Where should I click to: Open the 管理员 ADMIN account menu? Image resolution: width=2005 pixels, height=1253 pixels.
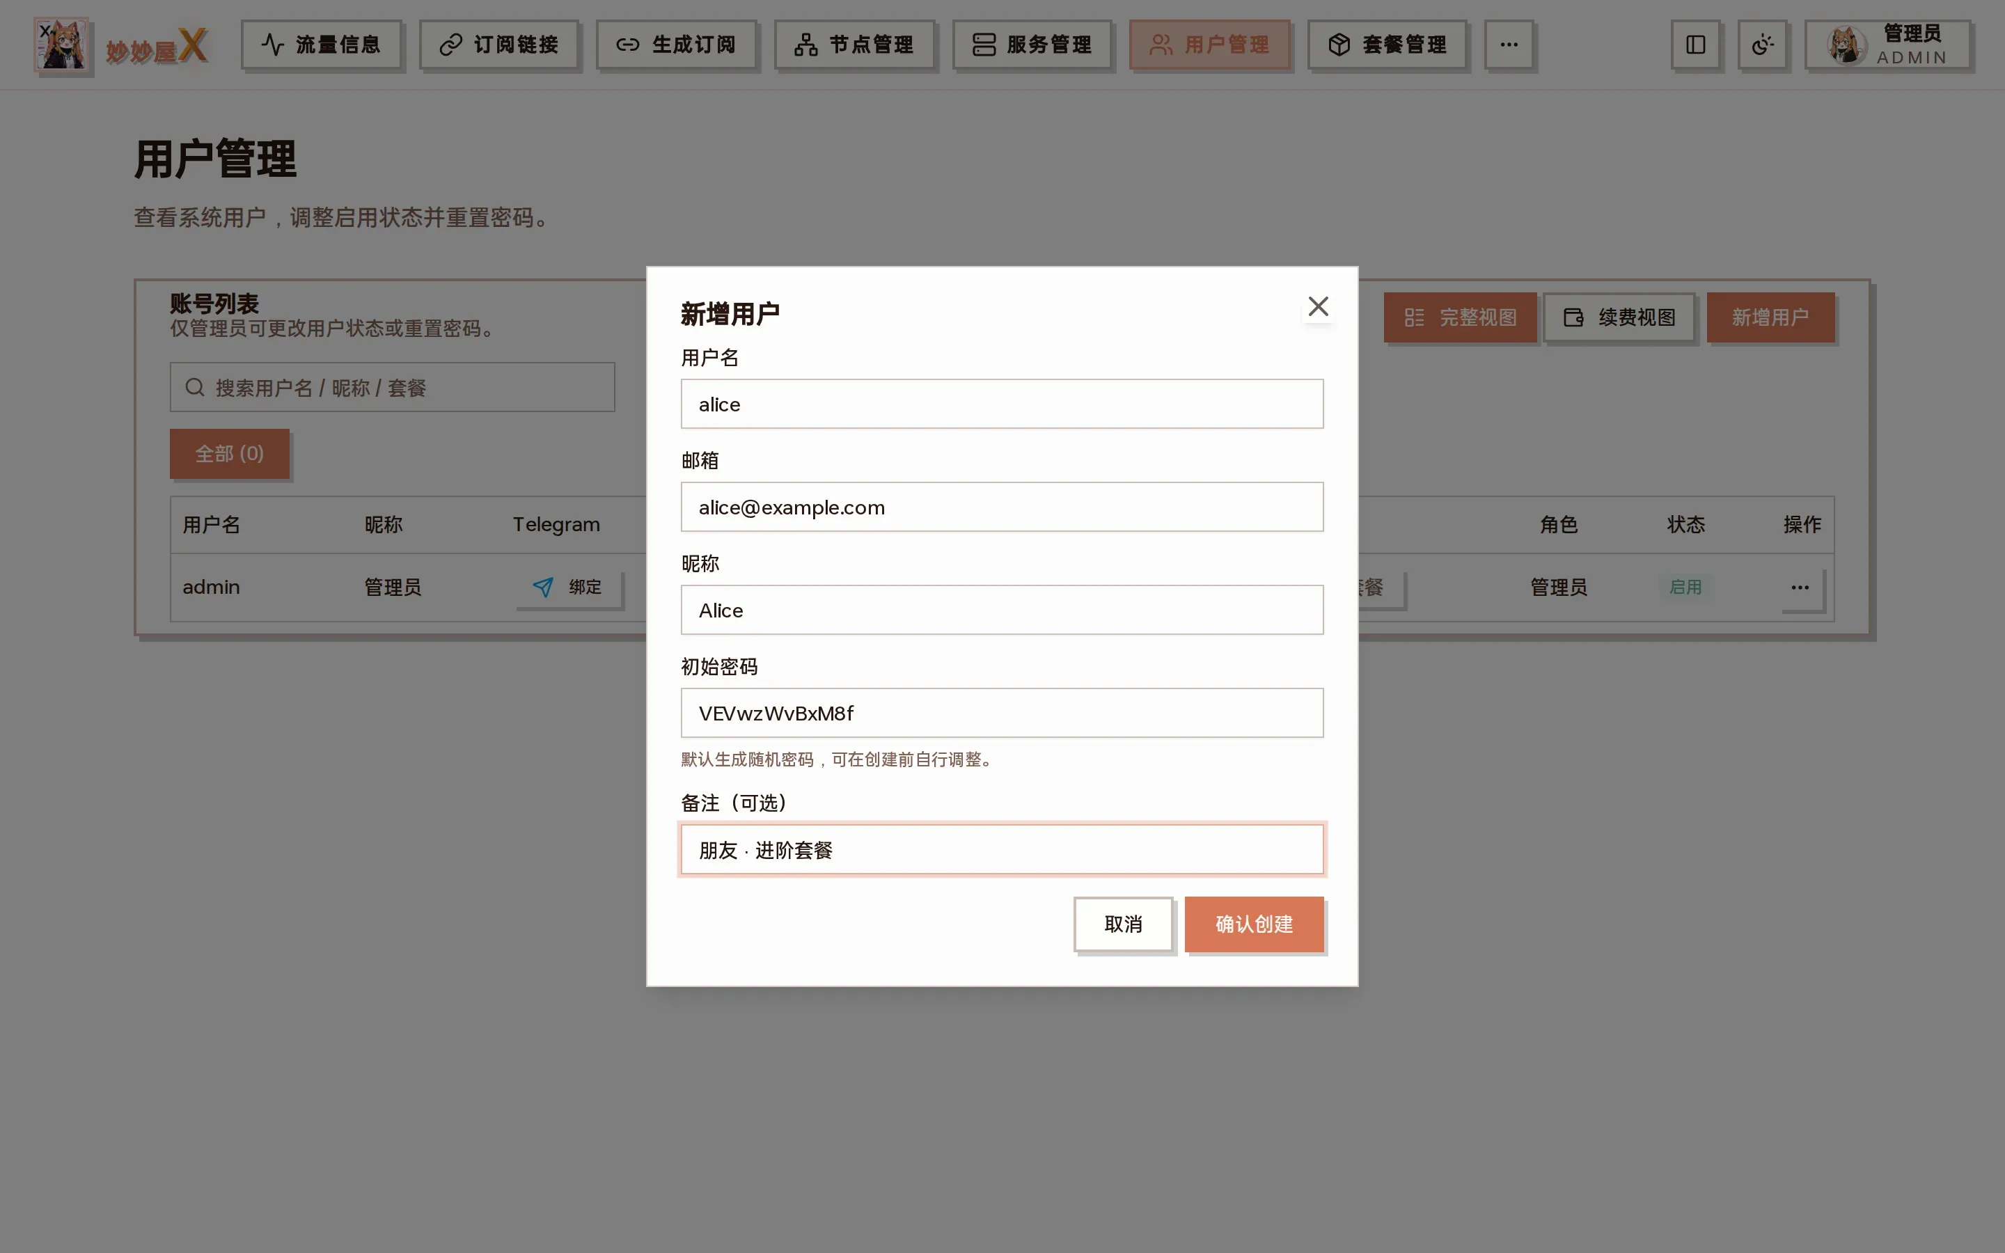click(1887, 44)
